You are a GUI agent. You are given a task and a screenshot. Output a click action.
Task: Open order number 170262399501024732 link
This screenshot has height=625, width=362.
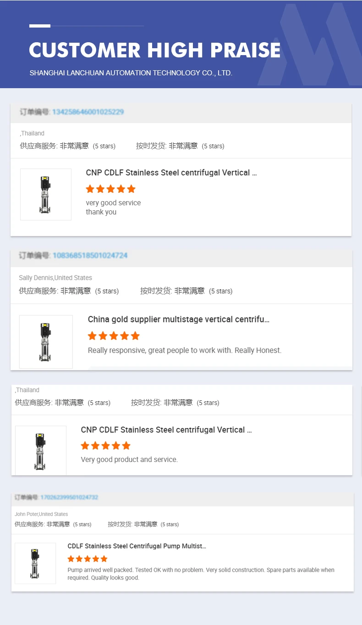(x=69, y=497)
